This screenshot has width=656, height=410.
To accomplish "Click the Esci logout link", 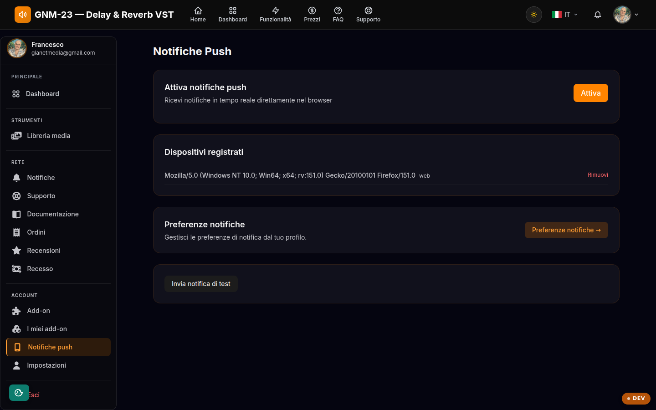I will [34, 395].
